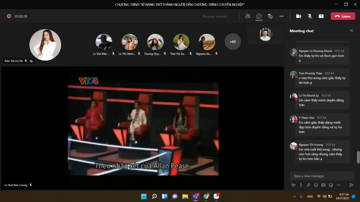Open the GIF picker
This screenshot has height=202, width=360.
coord(324,185)
